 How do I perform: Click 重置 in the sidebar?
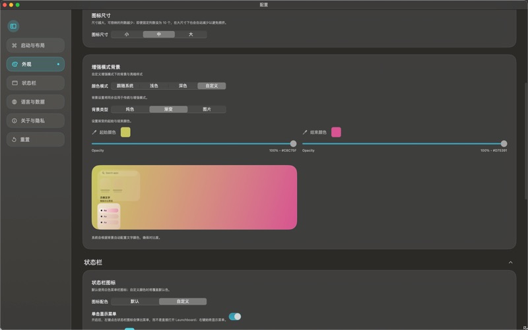pyautogui.click(x=36, y=139)
